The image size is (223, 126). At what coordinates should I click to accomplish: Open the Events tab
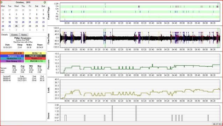pyautogui.click(x=15, y=35)
